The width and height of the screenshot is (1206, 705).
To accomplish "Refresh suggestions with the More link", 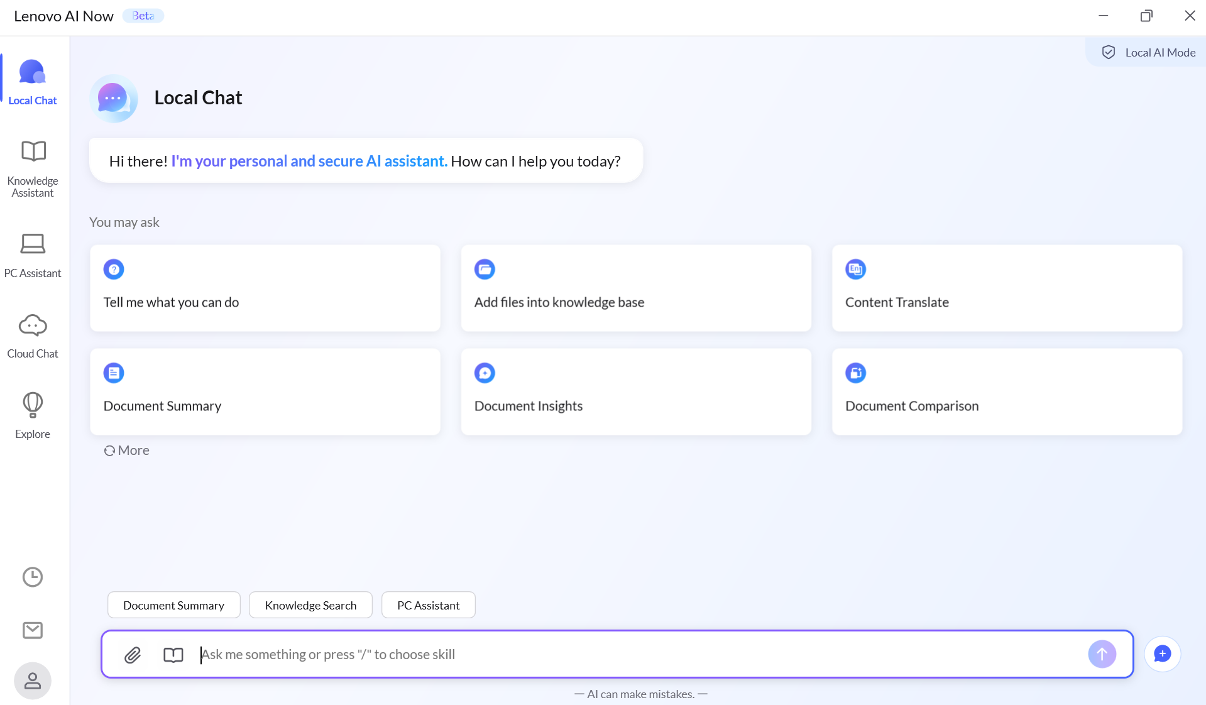I will pos(126,451).
